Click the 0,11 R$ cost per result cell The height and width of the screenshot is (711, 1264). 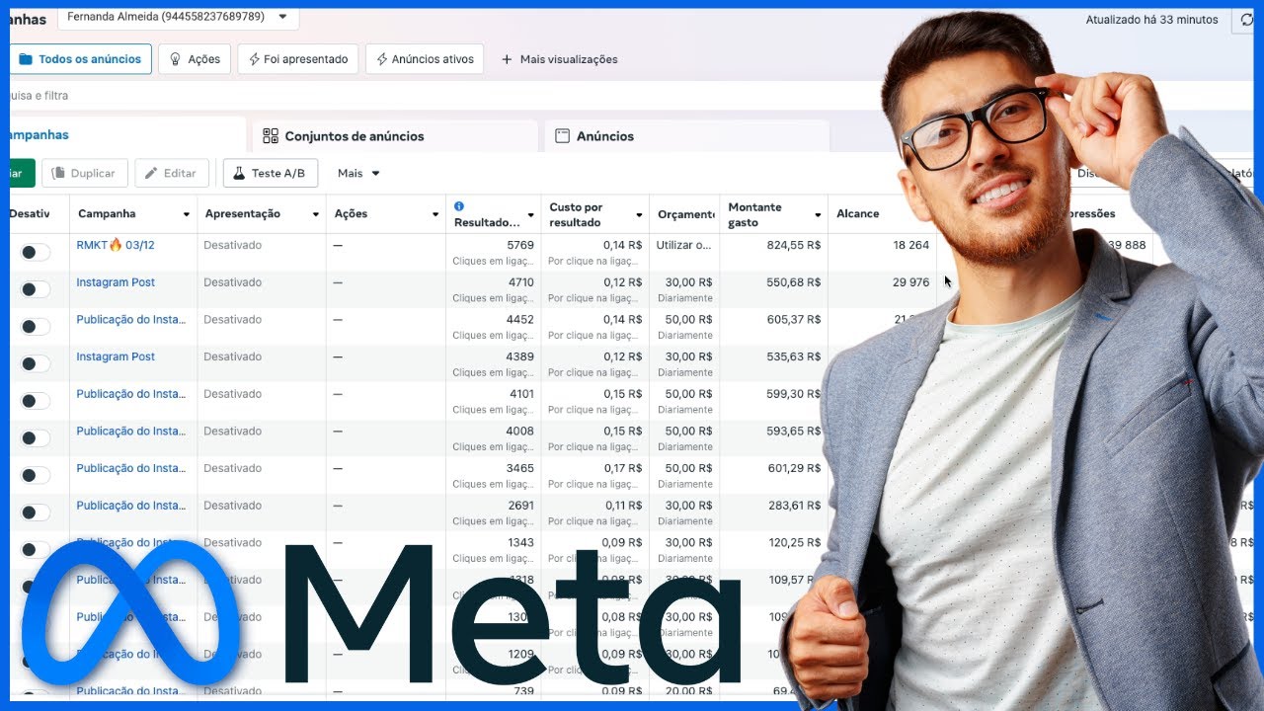(x=622, y=506)
